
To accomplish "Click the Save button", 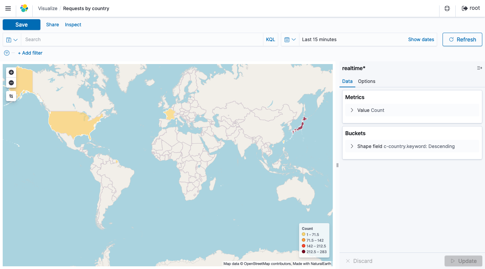I will click(21, 24).
